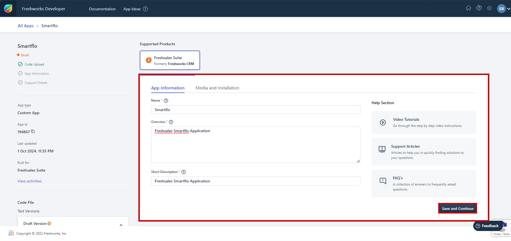Image resolution: width=511 pixels, height=241 pixels.
Task: Copy App Id 194867 icon
Action: [33, 132]
